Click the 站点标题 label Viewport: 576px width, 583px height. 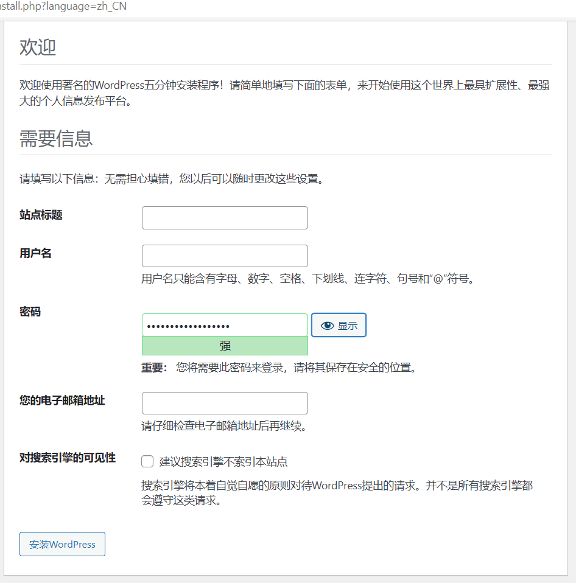tap(41, 215)
